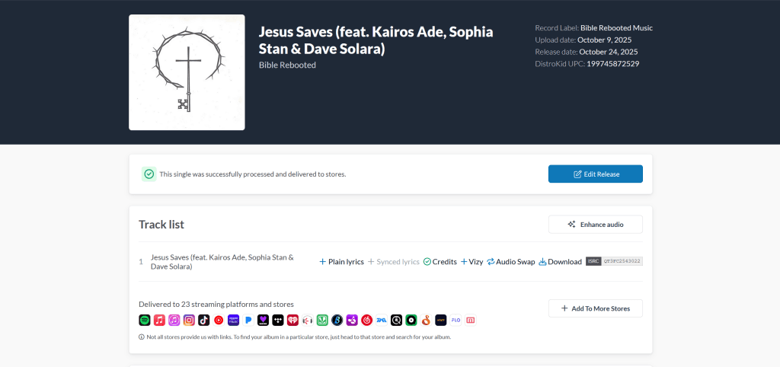The height and width of the screenshot is (367, 780).
Task: Click Add To More Stores button
Action: pyautogui.click(x=596, y=308)
